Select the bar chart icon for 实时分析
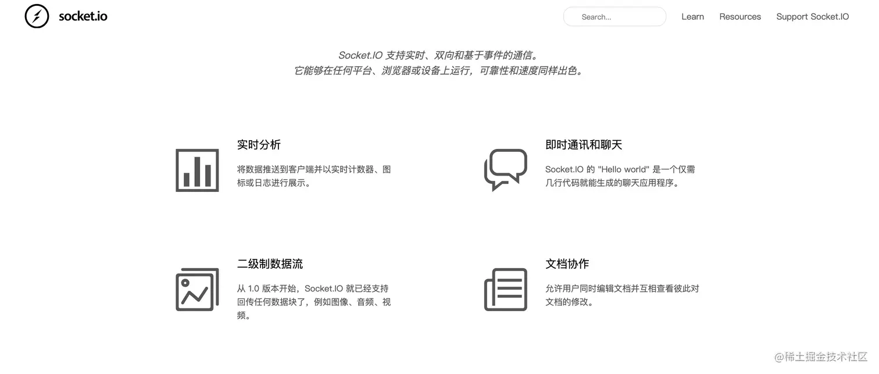 click(197, 170)
